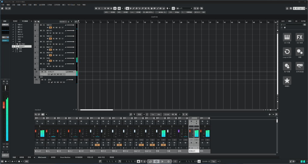Open the 小节 grid type dropdown
The height and width of the screenshot is (164, 308).
[x=185, y=8]
